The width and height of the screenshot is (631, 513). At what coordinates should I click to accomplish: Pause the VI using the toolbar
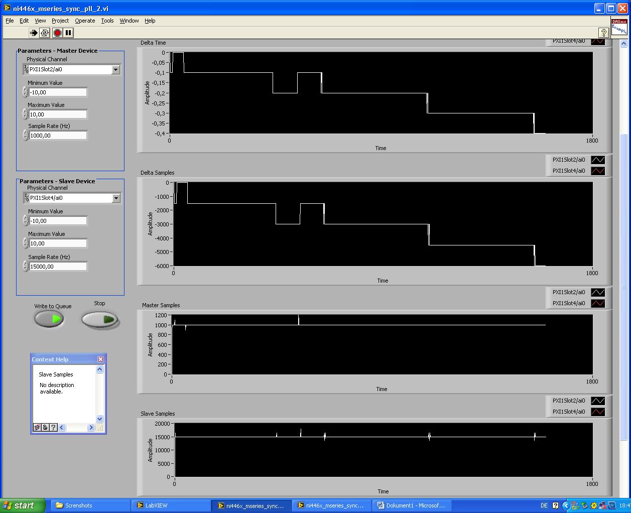point(68,33)
